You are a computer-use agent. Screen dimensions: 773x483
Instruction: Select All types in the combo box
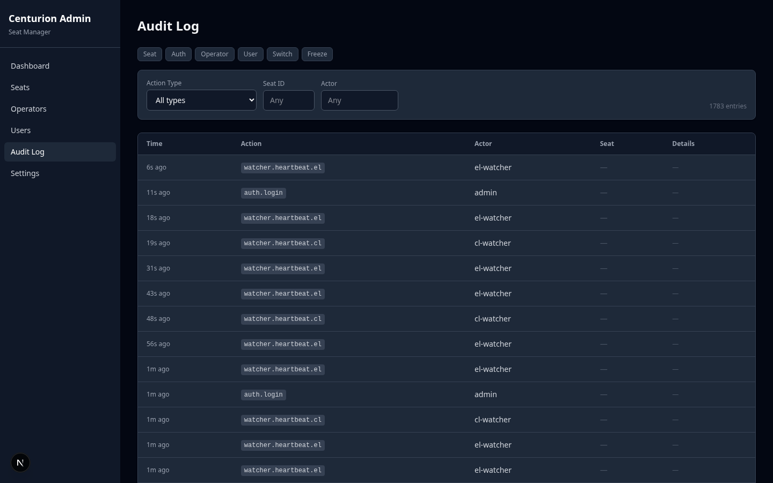coord(201,100)
